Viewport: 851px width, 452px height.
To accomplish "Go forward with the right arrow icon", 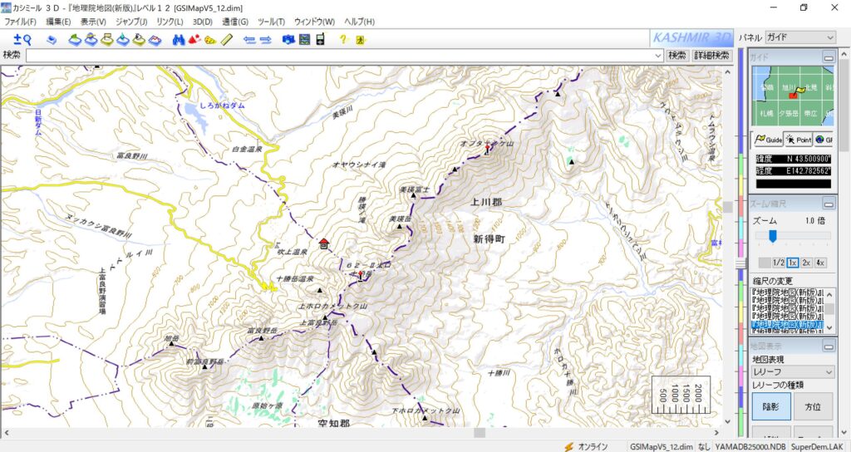I will (265, 40).
